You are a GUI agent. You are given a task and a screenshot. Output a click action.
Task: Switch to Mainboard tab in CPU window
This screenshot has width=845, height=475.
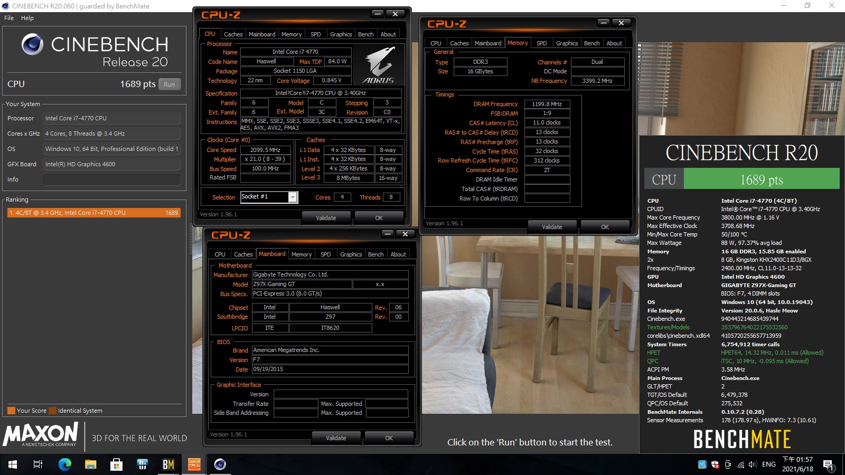click(262, 34)
